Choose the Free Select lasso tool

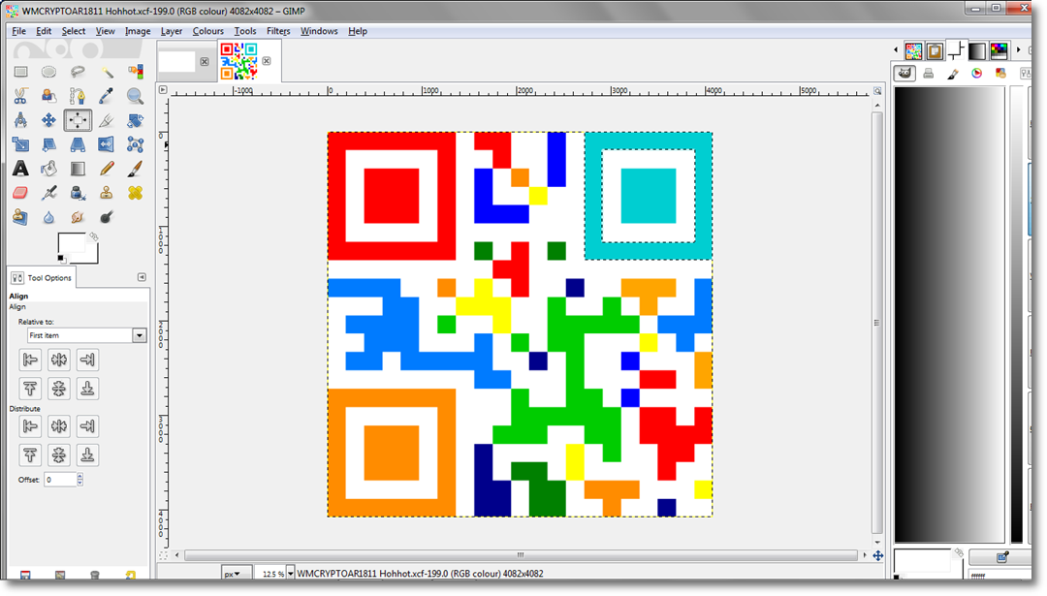78,72
